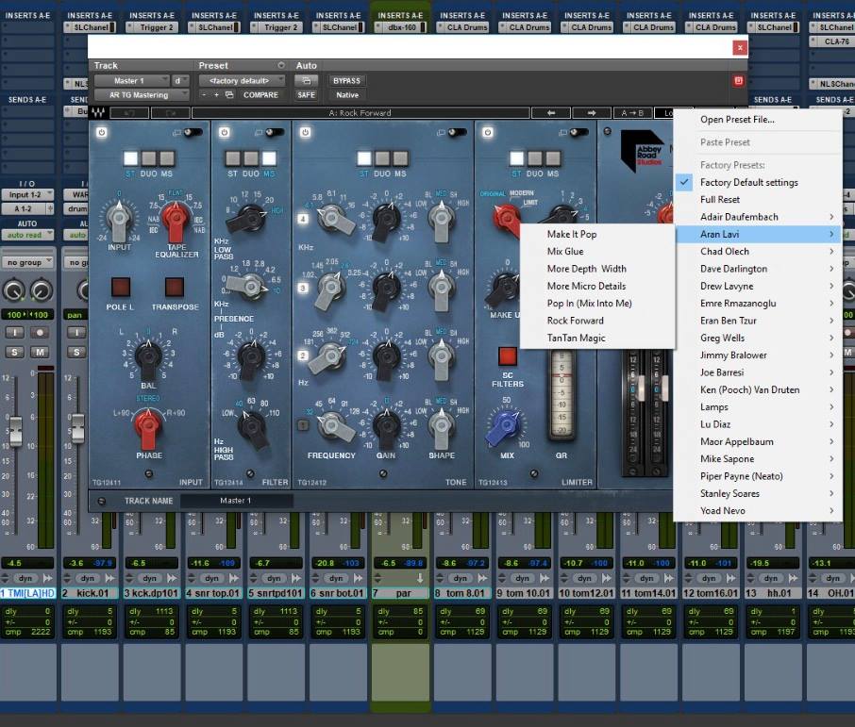Flip the link switch in the Filter module
Screen dimensions: 855x727
coord(275,132)
